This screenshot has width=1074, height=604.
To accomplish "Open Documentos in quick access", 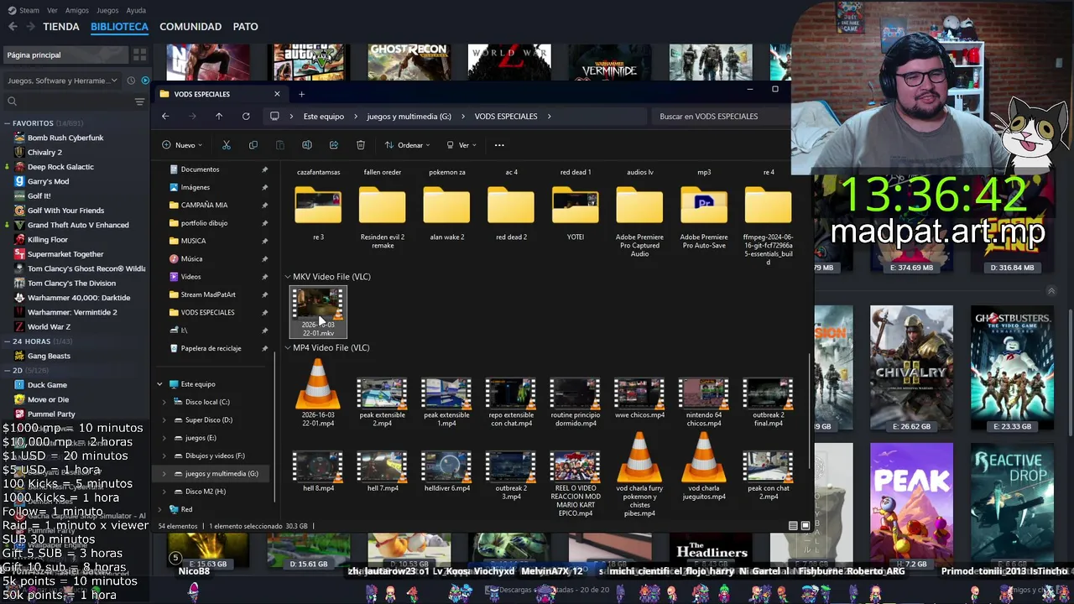I will click(200, 169).
